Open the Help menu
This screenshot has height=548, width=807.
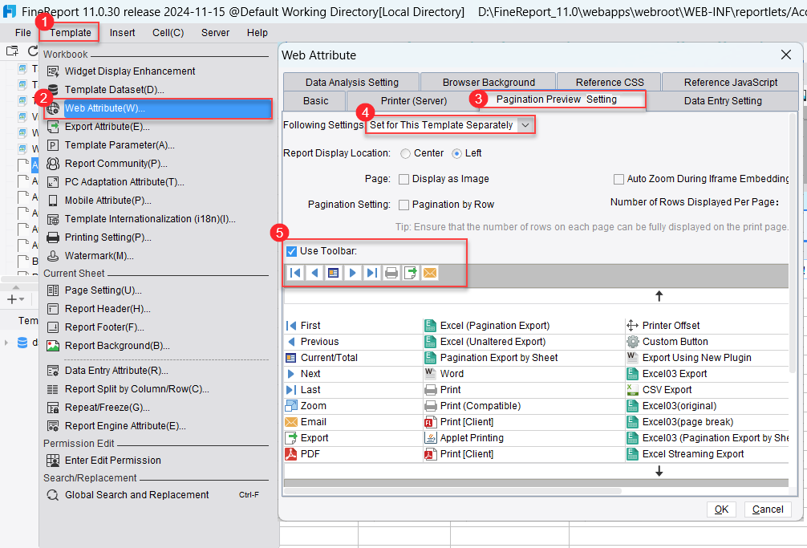tap(257, 32)
